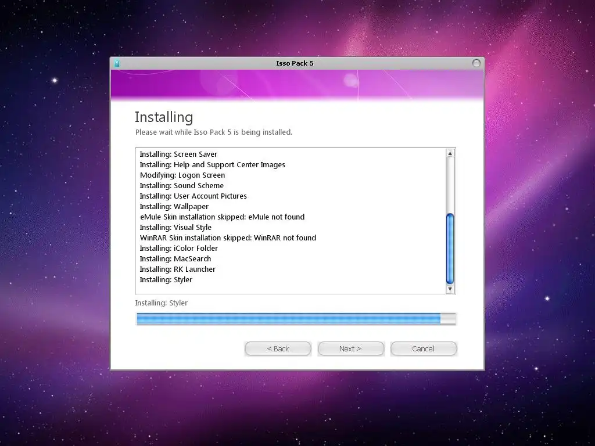Click the round window button in title bar
The width and height of the screenshot is (595, 446).
(476, 63)
